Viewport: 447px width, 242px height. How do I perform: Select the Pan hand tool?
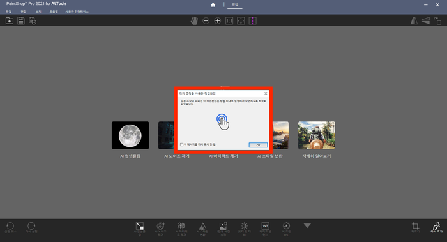194,21
